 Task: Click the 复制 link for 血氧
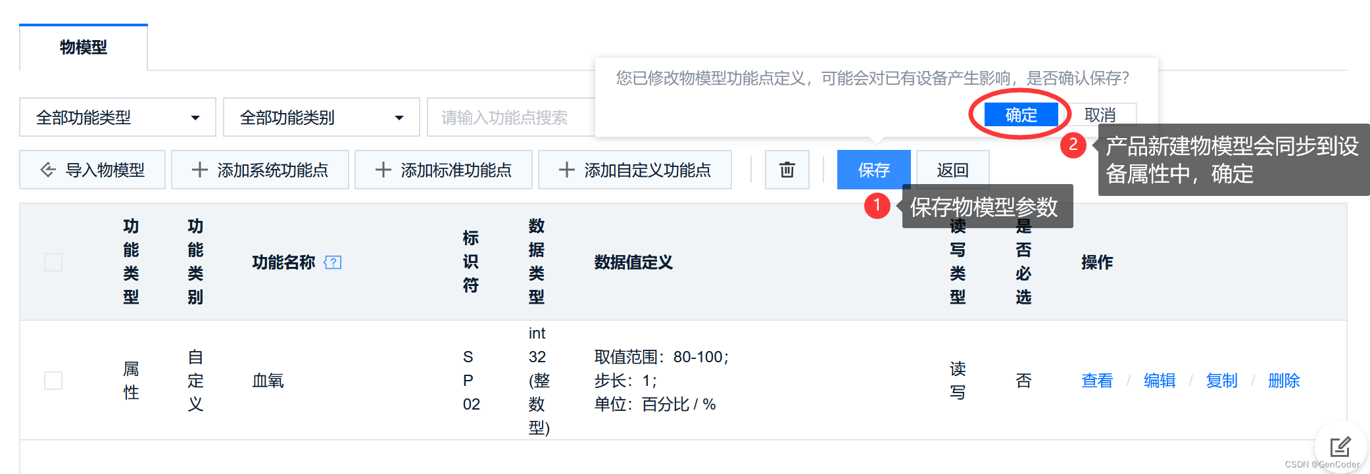[1221, 381]
